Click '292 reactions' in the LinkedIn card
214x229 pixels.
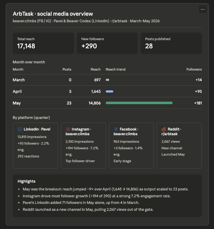click(28, 156)
